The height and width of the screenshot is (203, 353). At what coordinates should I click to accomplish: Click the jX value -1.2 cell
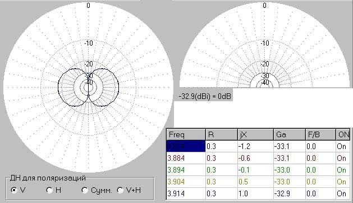point(255,146)
